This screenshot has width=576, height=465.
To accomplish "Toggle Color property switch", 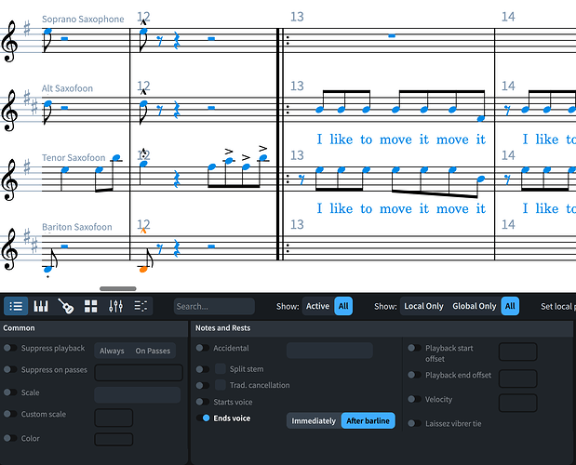I will pyautogui.click(x=10, y=438).
